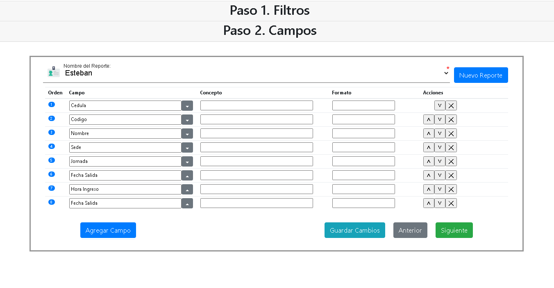Save changes with Guardar Cambios

point(355,230)
